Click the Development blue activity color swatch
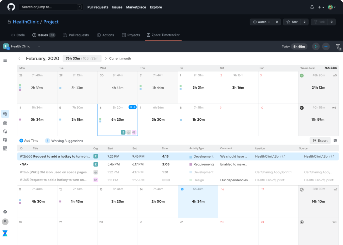Image resolution: width=343 pixels, height=245 pixels. [x=190, y=157]
